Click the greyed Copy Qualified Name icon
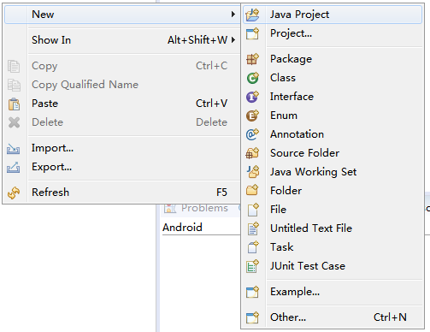The width and height of the screenshot is (430, 332). pos(14,85)
